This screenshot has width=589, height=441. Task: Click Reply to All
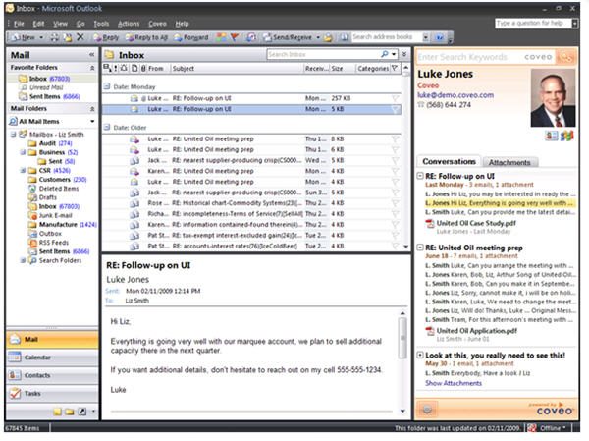pos(146,37)
